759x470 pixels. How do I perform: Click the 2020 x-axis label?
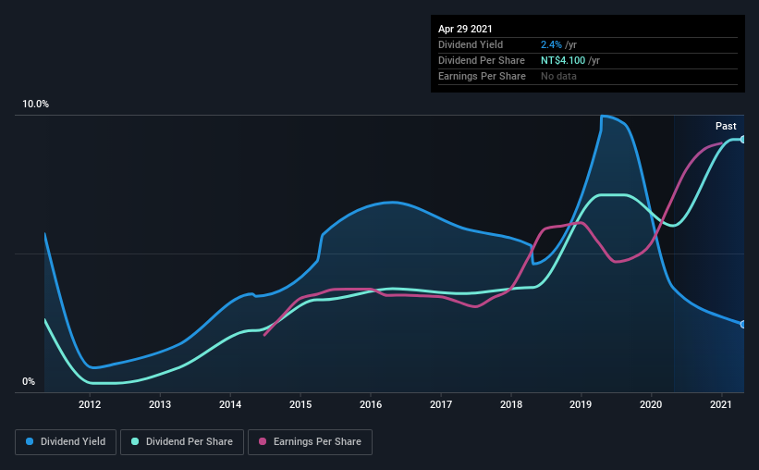pos(651,404)
